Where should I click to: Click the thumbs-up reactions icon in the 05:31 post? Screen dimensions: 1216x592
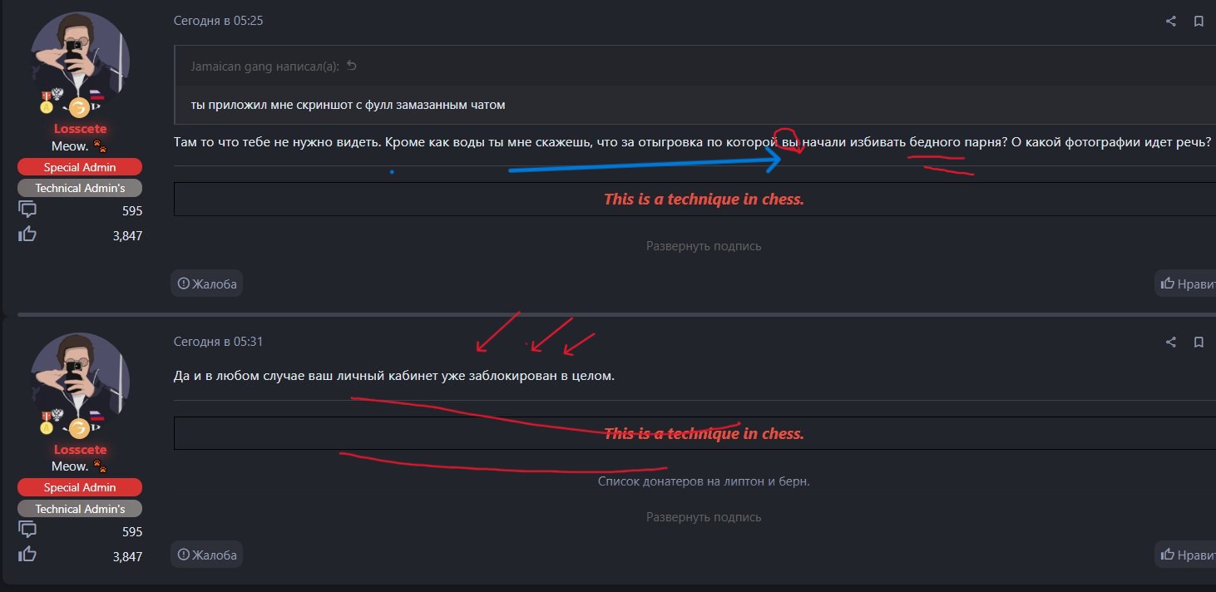tap(27, 555)
